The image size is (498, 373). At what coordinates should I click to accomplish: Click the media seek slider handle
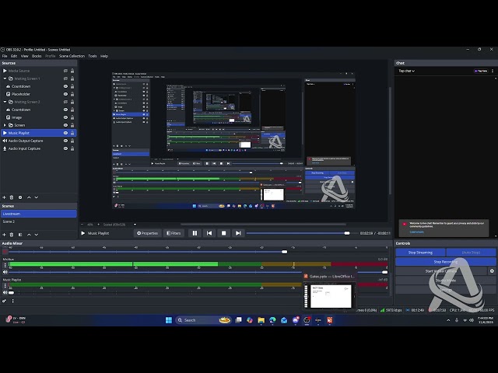[x=347, y=233]
